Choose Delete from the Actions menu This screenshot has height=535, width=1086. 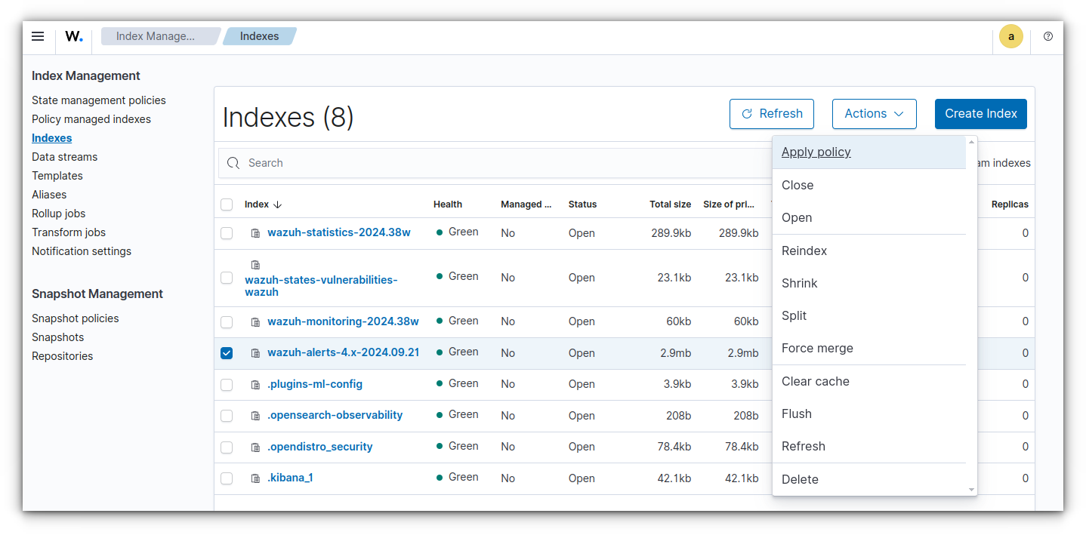click(x=868, y=479)
